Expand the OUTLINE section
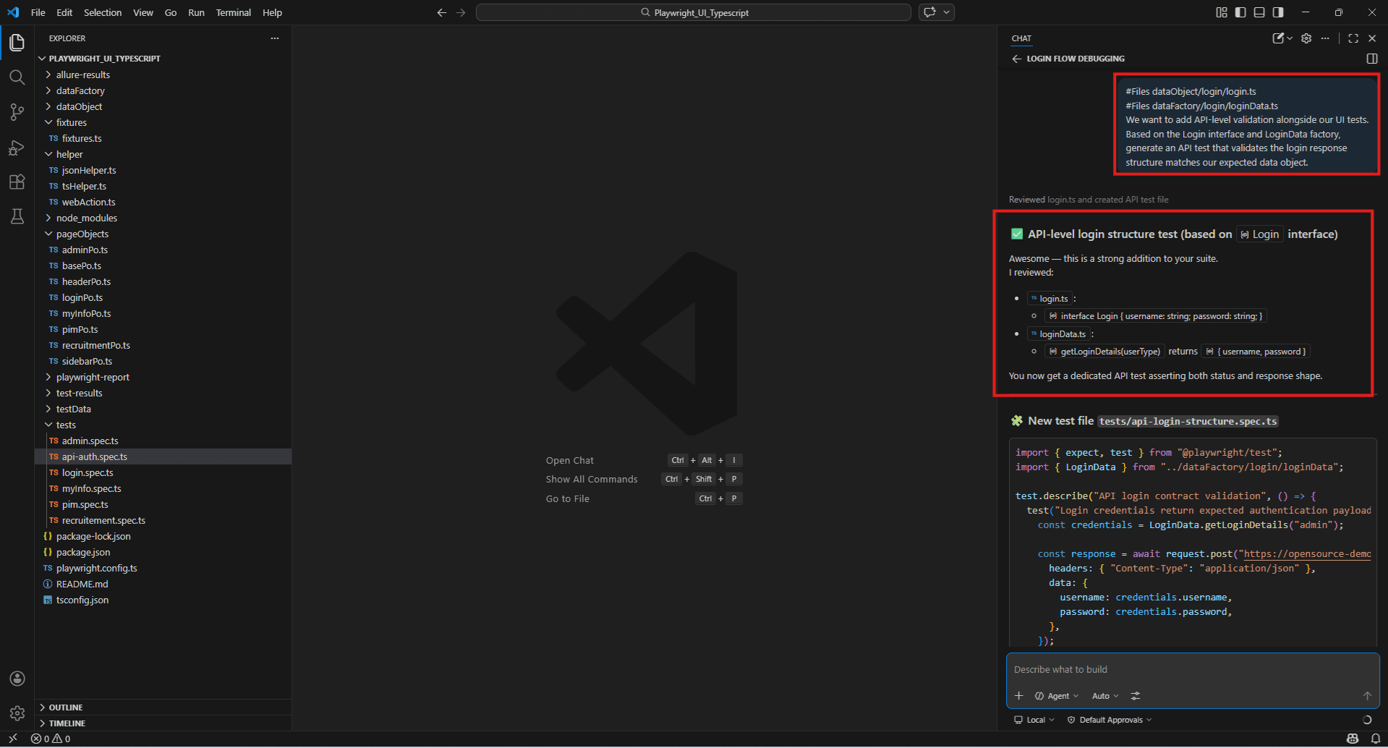Viewport: 1388px width, 748px height. 66,707
